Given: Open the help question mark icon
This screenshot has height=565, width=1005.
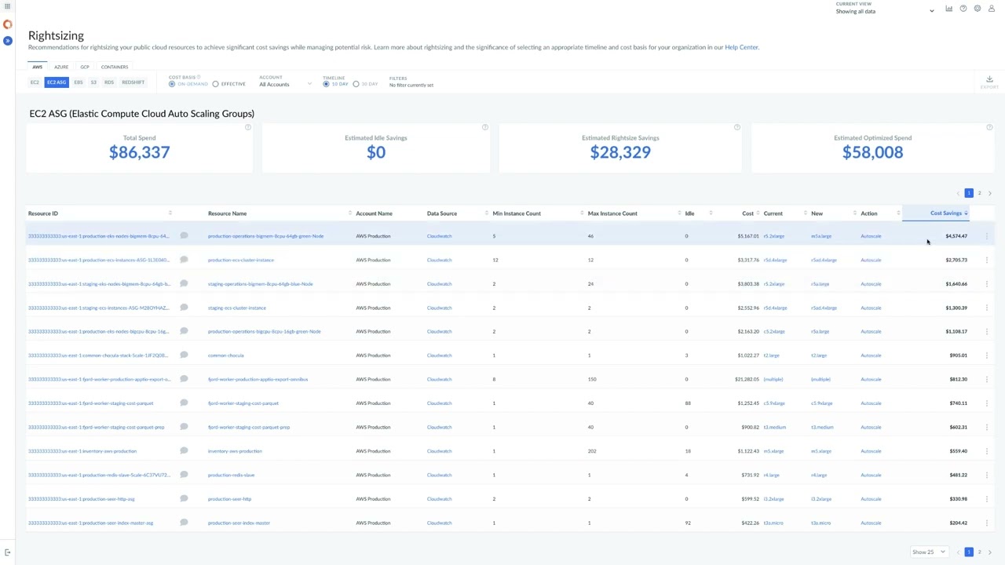Looking at the screenshot, I should click(x=963, y=9).
